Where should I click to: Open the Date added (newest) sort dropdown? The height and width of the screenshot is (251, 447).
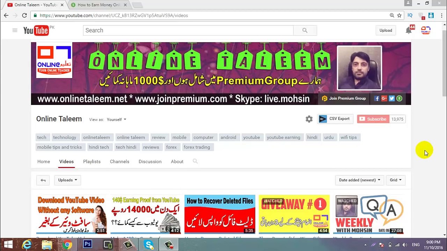tap(359, 180)
